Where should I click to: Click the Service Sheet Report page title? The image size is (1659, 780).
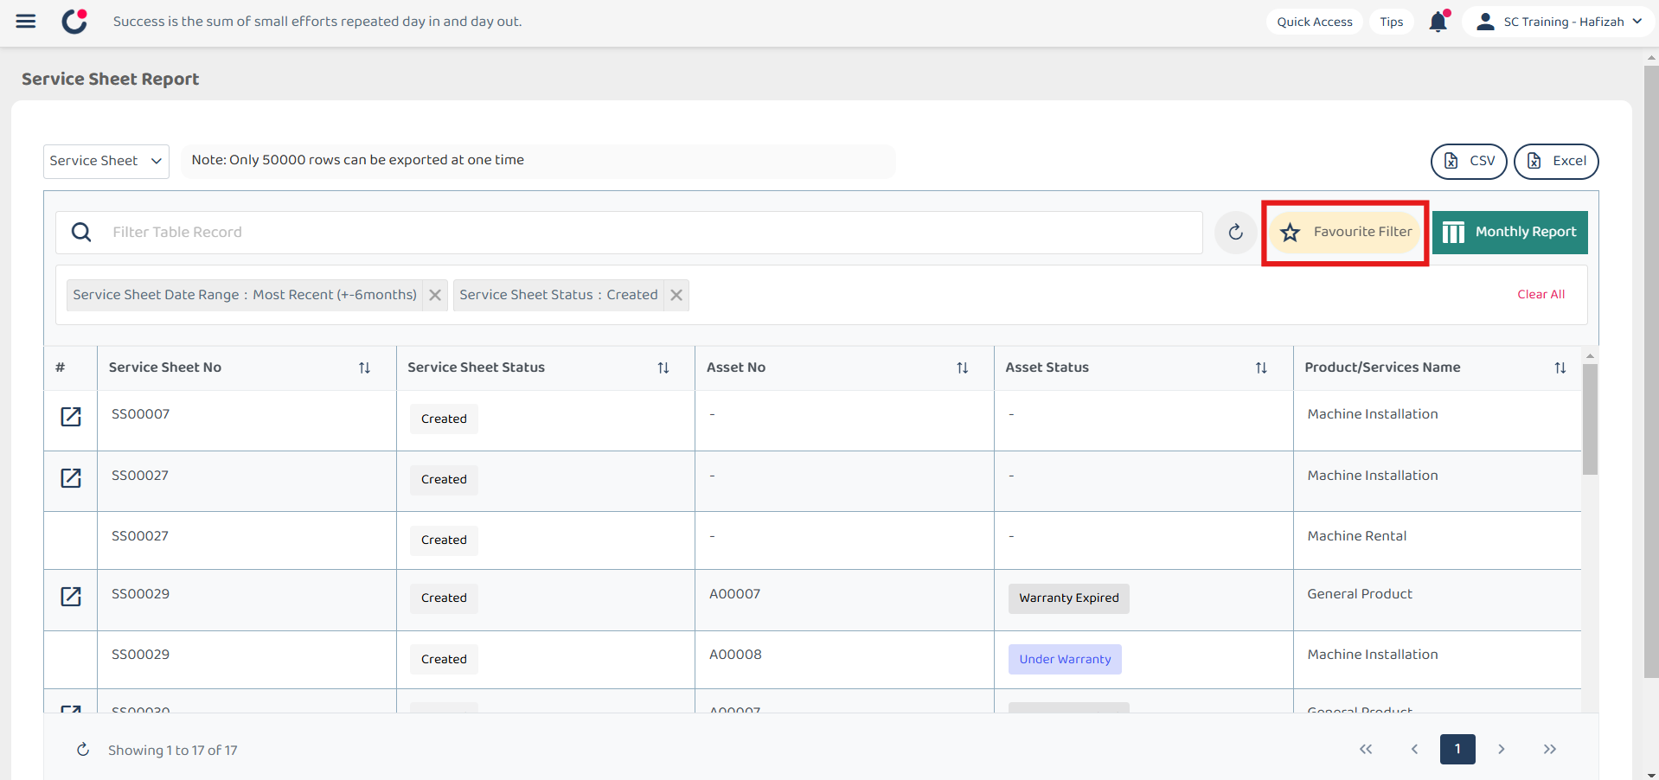click(x=111, y=79)
